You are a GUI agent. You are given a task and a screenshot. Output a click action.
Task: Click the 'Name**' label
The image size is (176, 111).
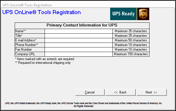coord(20,31)
